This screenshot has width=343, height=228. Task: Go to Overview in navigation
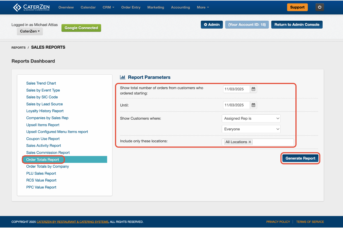pyautogui.click(x=66, y=7)
